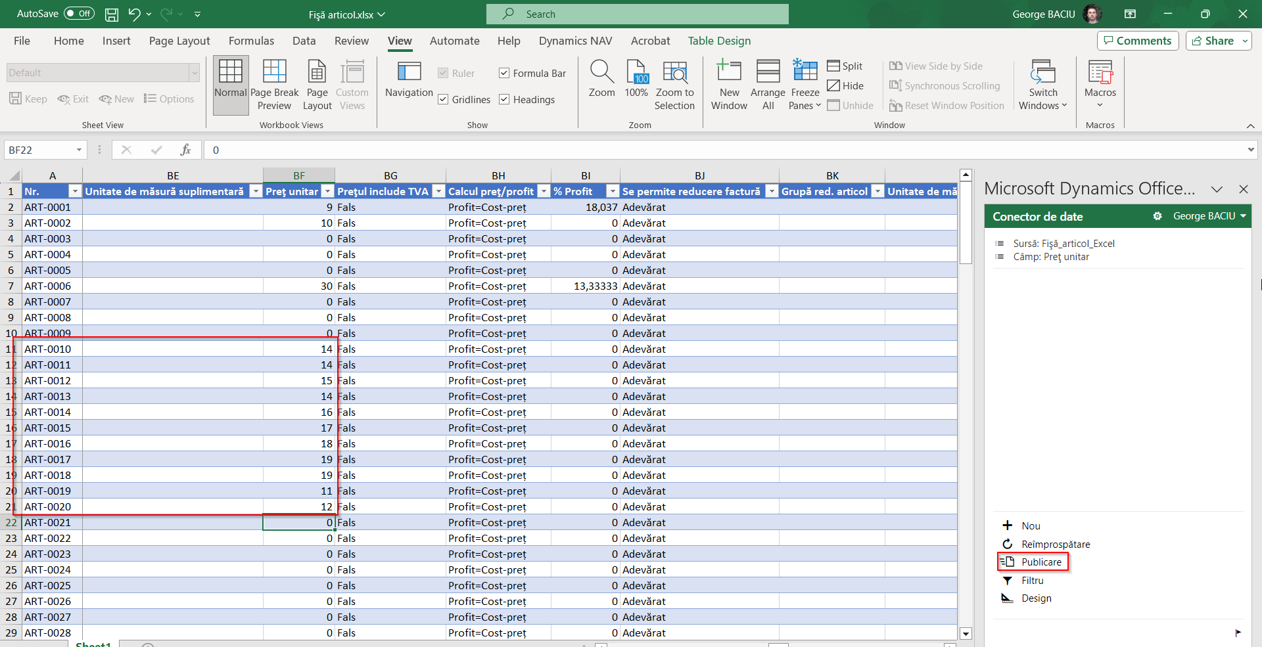The image size is (1262, 647).
Task: Click the Sheet1 tab
Action: pos(93,644)
